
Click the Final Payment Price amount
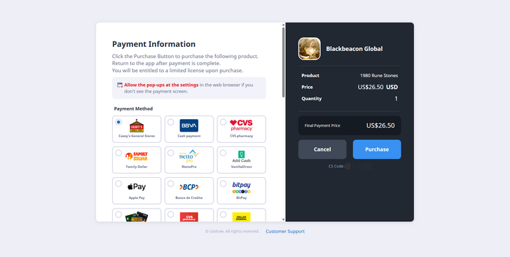click(x=380, y=125)
